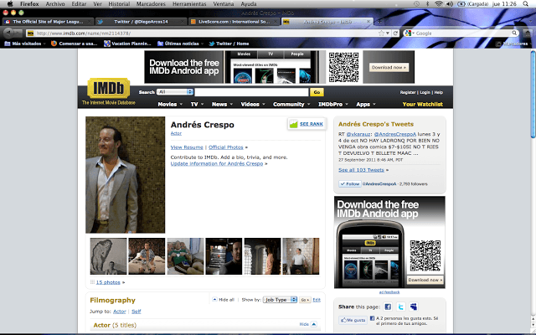536x335 pixels.
Task: Expand the Apps navigation menu
Action: point(366,104)
